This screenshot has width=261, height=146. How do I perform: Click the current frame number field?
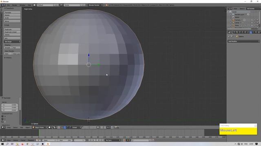80,140
